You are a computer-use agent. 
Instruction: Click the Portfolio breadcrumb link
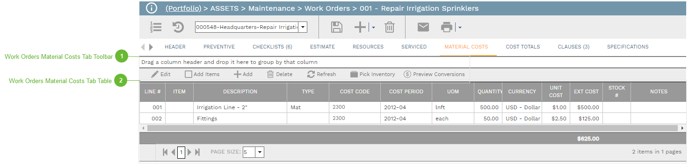pos(183,8)
